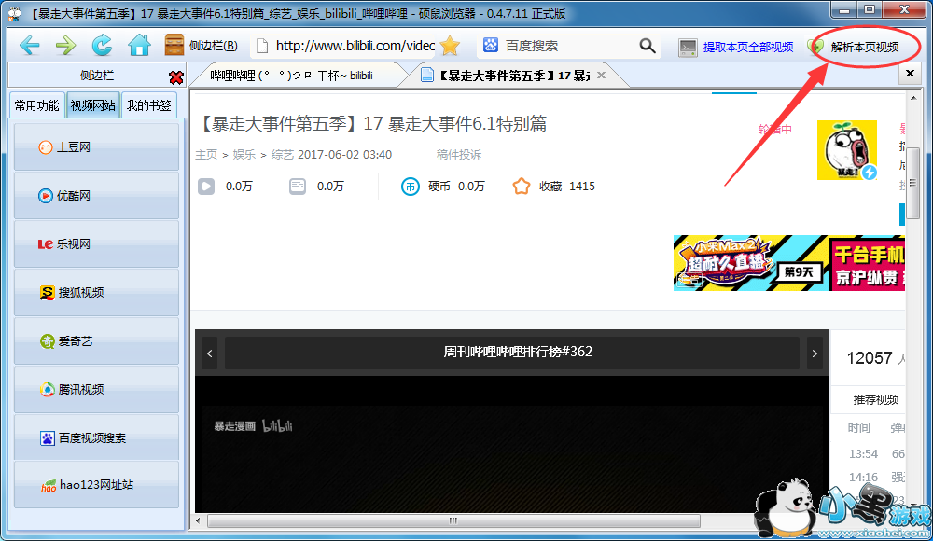Click the magnifier search icon
933x541 pixels.
648,46
